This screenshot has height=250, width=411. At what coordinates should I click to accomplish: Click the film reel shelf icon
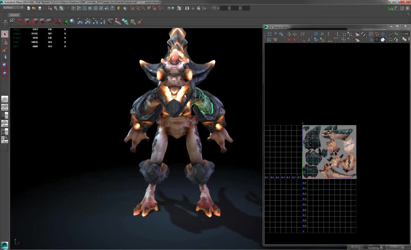tap(12, 21)
